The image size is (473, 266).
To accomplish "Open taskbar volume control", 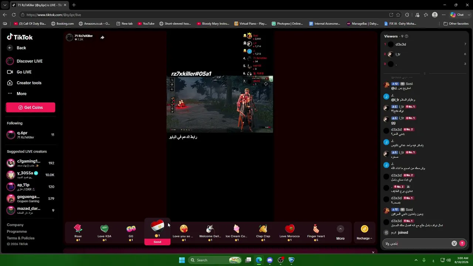I will pyautogui.click(x=448, y=260).
